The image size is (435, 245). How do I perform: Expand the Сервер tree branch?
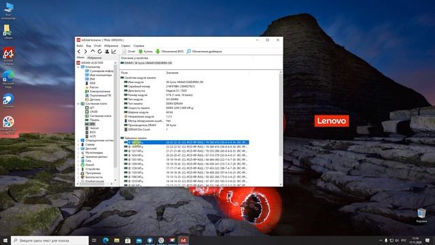tap(78, 144)
